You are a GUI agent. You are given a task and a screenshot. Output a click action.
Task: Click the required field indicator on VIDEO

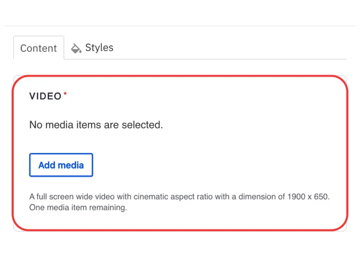click(65, 93)
